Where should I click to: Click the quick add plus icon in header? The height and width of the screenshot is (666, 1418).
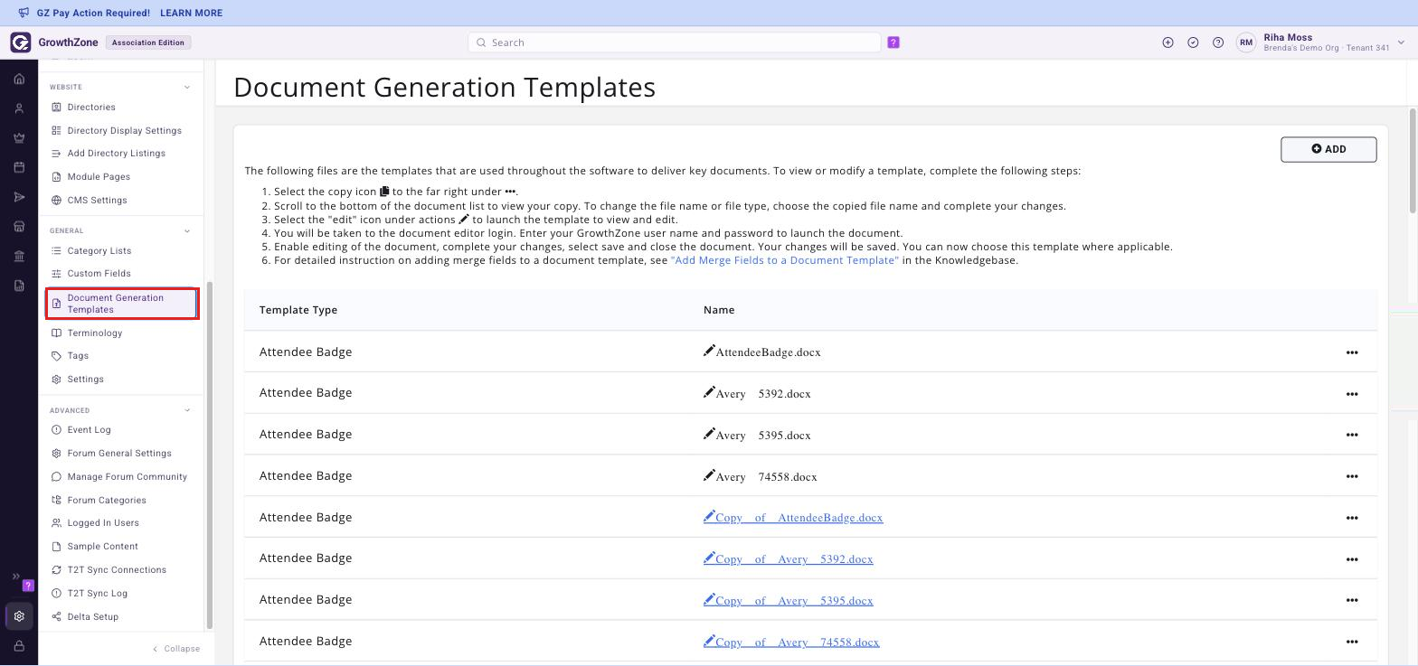[x=1167, y=42]
